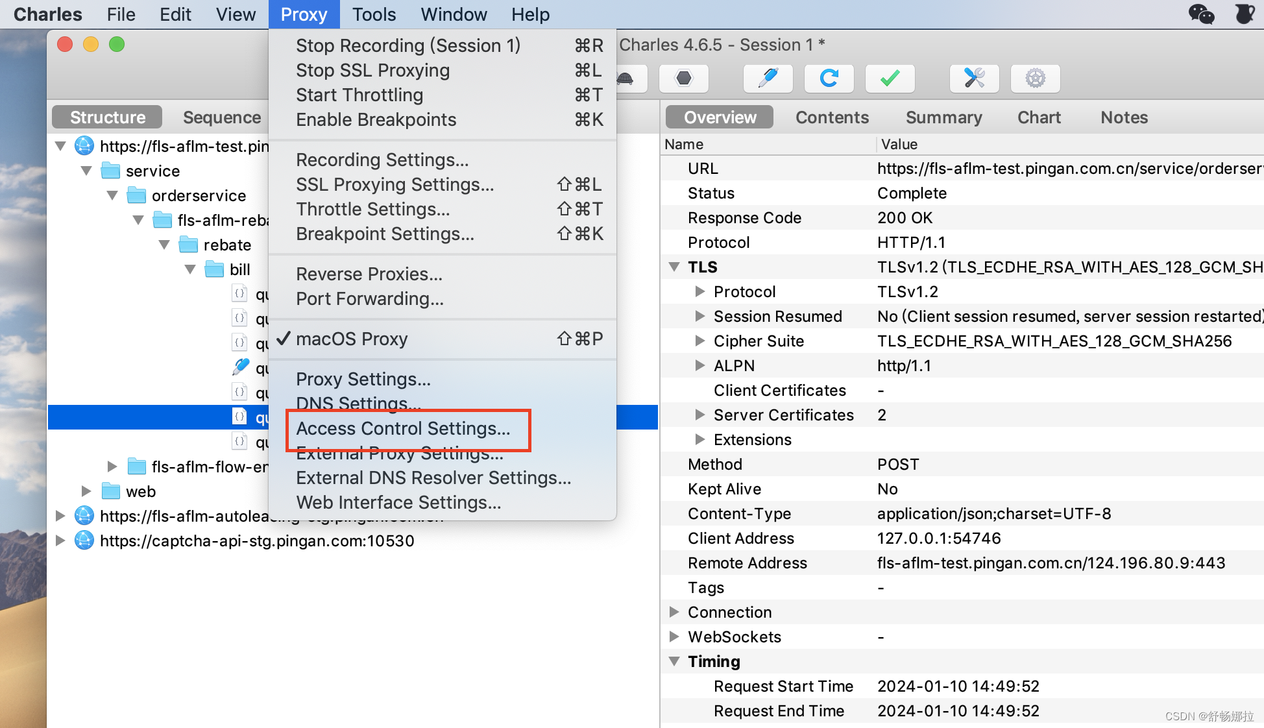This screenshot has height=728, width=1264.
Task: Click the hexagon breakpoints toolbar icon
Action: 684,79
